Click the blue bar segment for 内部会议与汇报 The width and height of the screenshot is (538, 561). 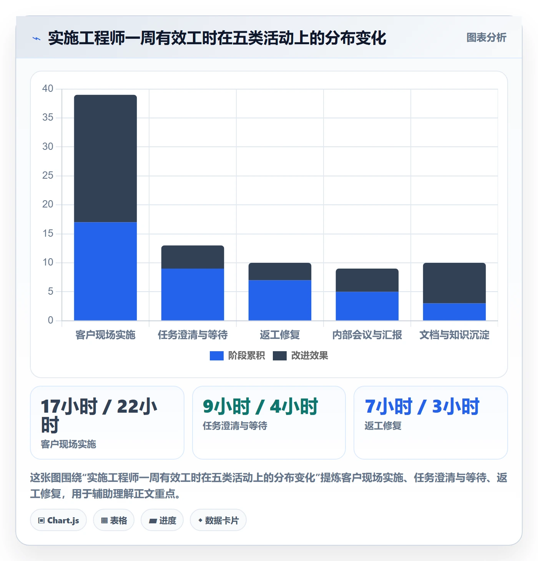[x=367, y=306]
